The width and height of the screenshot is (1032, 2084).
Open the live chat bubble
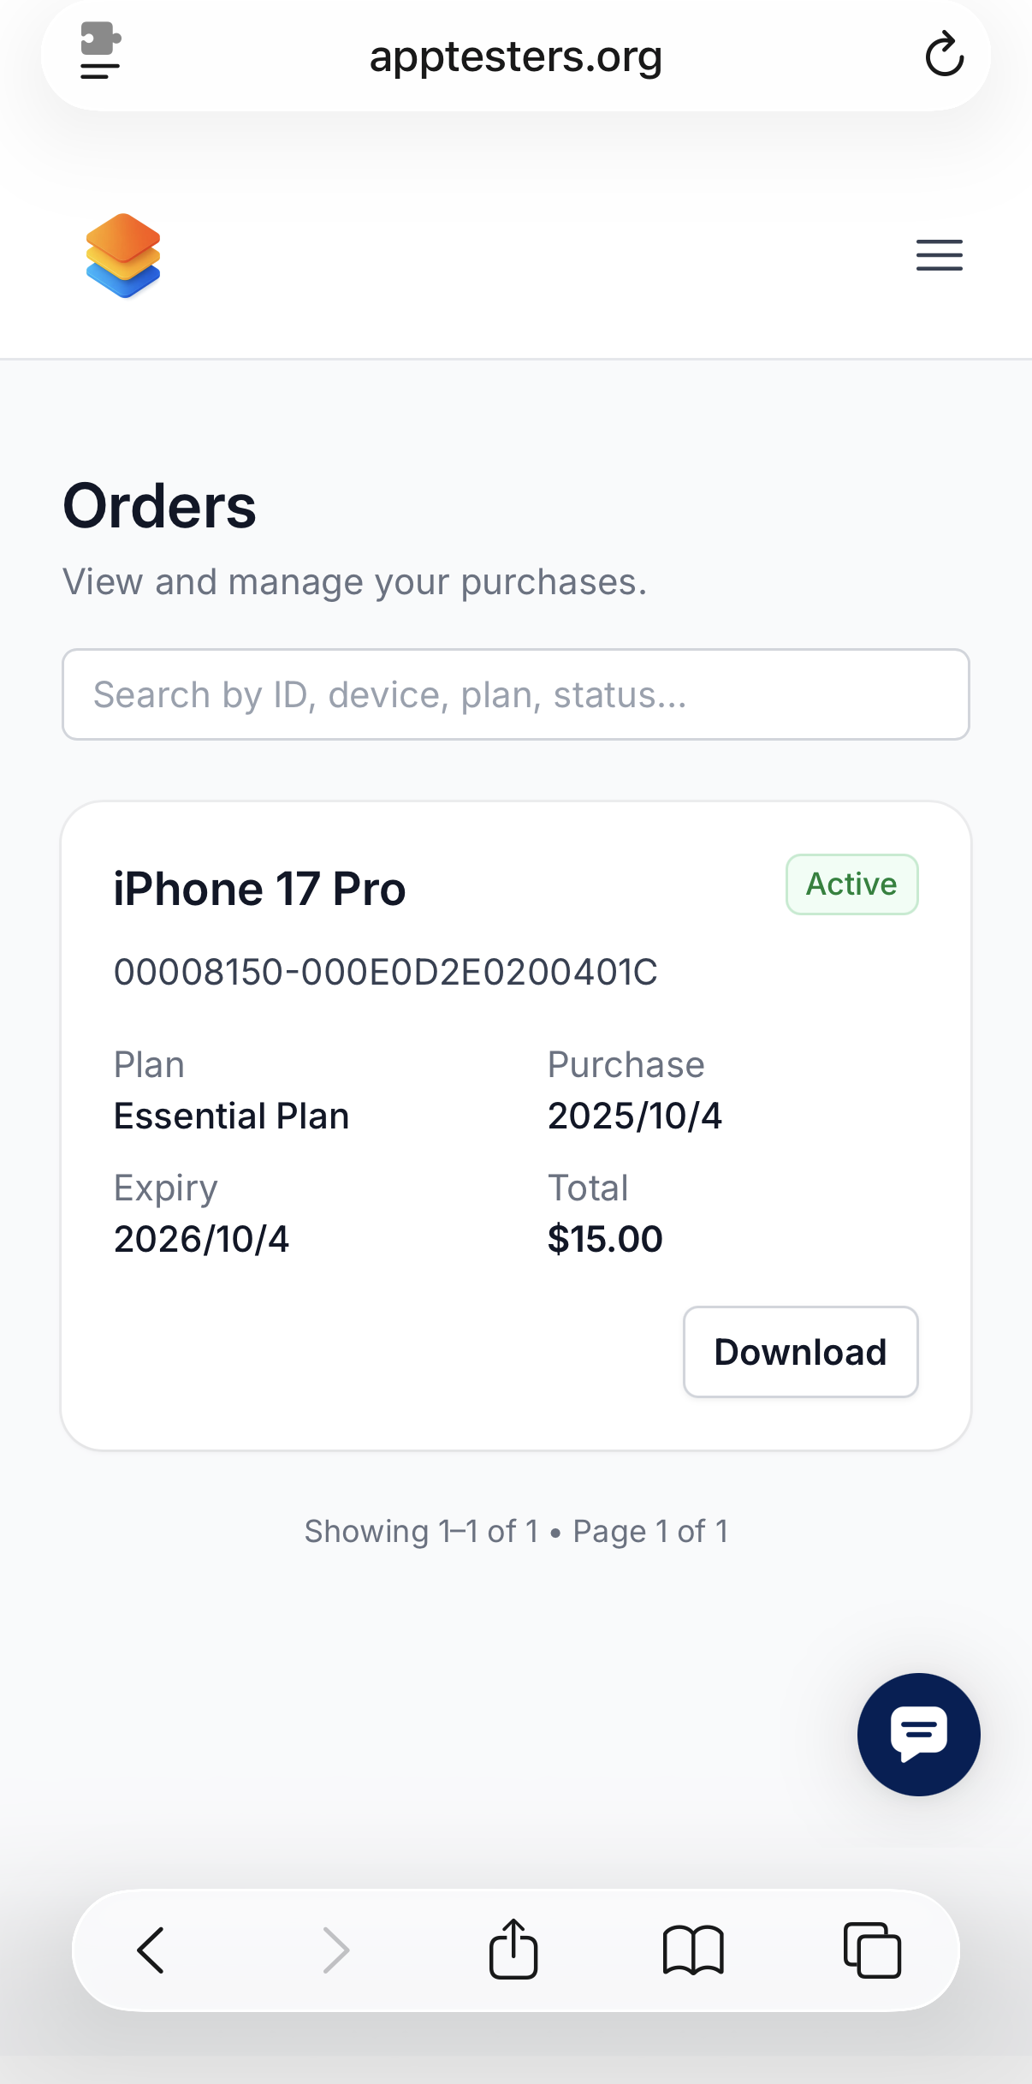(x=918, y=1734)
